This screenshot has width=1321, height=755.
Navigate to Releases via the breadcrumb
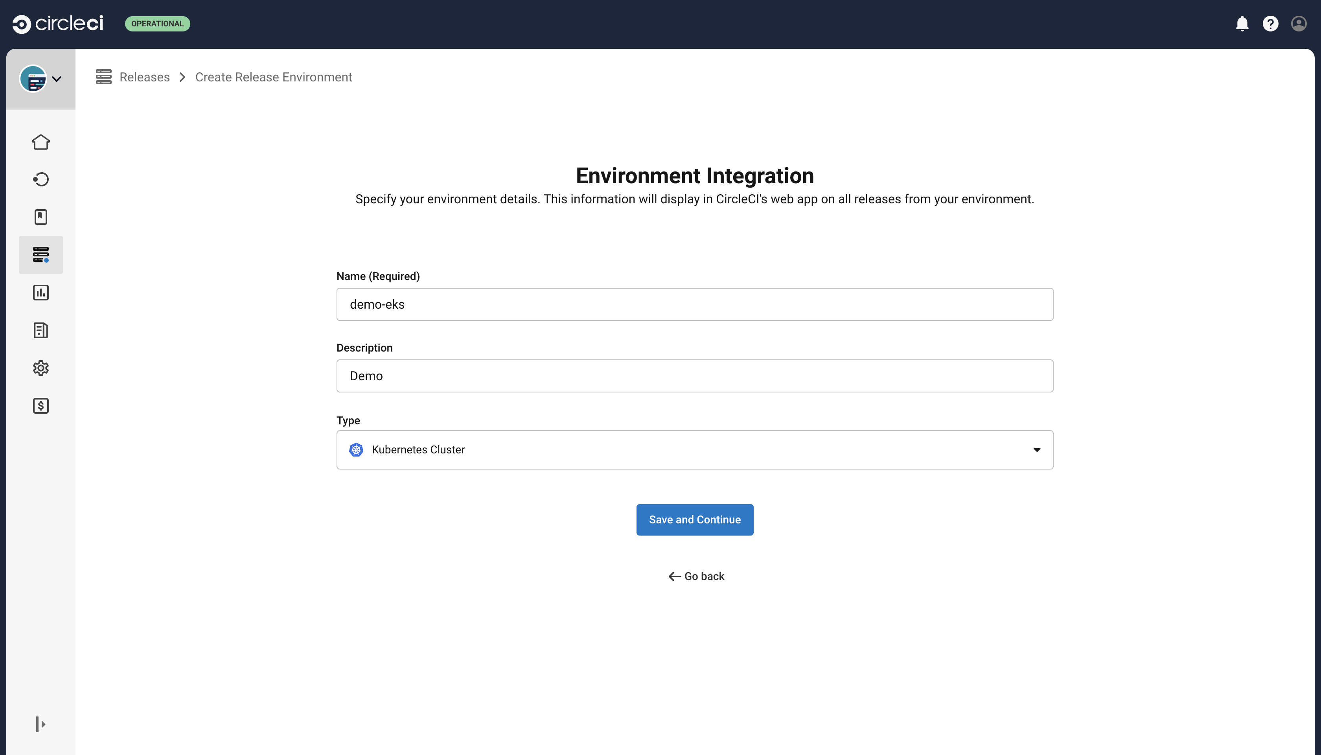(144, 77)
